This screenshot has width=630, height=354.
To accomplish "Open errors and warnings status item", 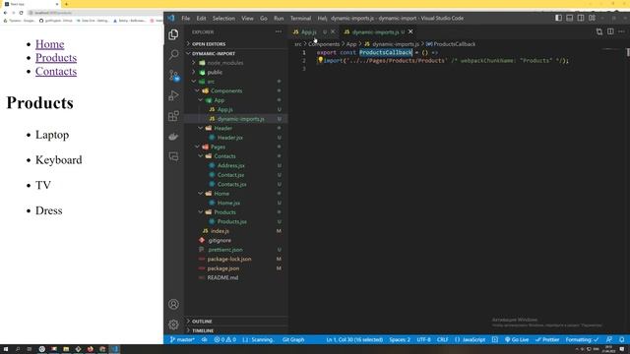I will (225, 339).
